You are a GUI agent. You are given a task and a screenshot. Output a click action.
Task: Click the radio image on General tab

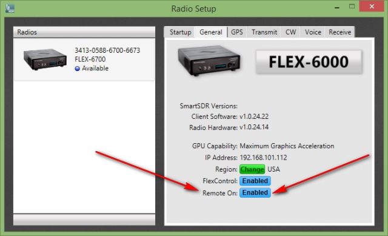[209, 61]
